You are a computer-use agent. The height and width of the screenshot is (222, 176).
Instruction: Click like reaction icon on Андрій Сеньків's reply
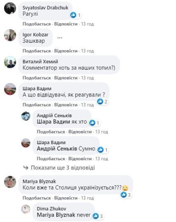click(92, 123)
